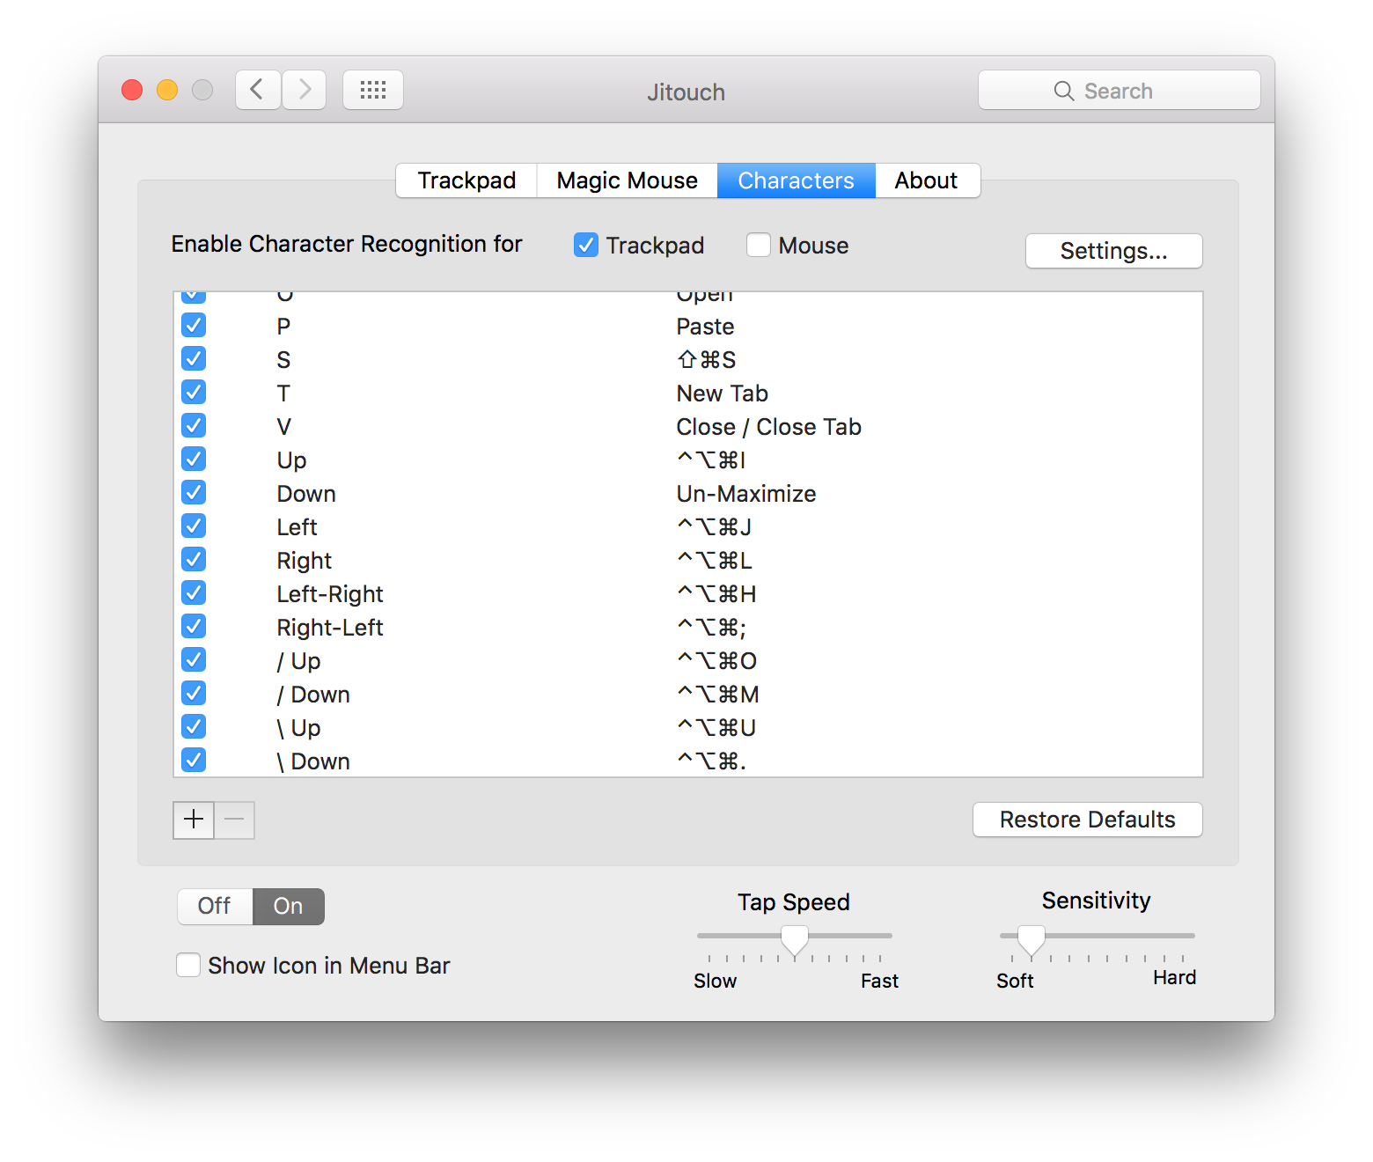Uncheck the Down gesture checkbox

[194, 493]
